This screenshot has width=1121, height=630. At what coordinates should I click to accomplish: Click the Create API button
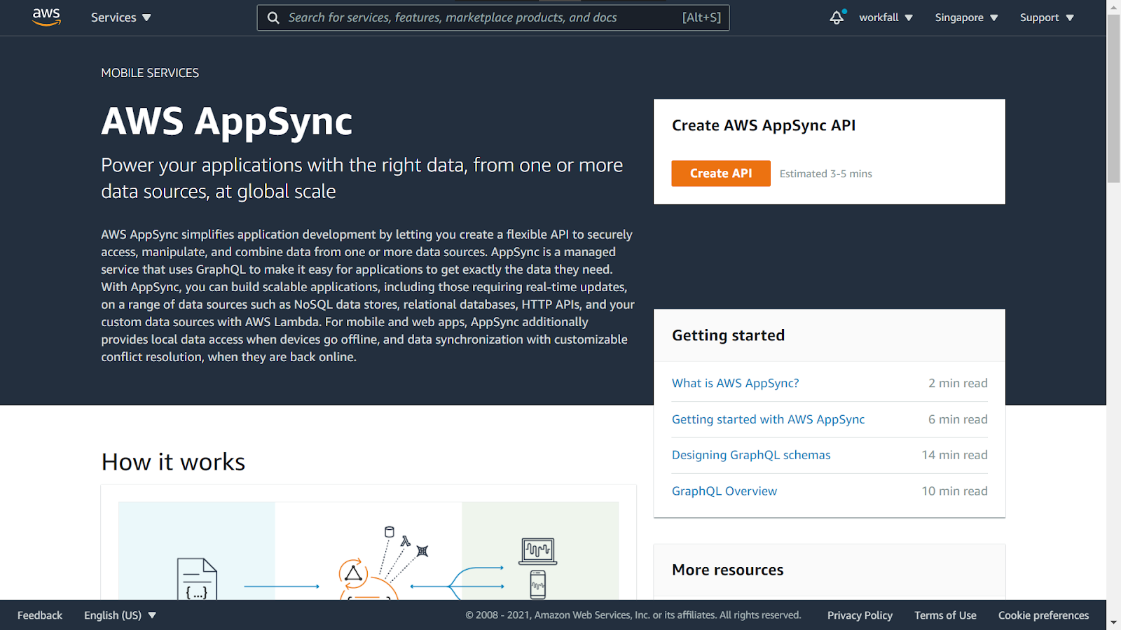coord(721,174)
